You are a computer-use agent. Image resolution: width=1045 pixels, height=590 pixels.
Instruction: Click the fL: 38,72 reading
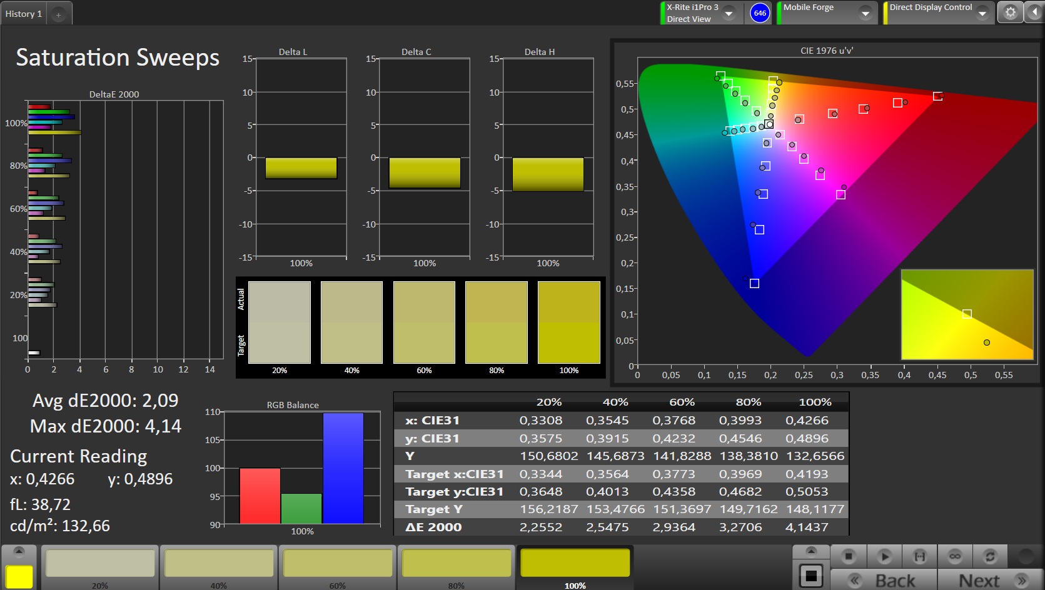click(x=40, y=504)
